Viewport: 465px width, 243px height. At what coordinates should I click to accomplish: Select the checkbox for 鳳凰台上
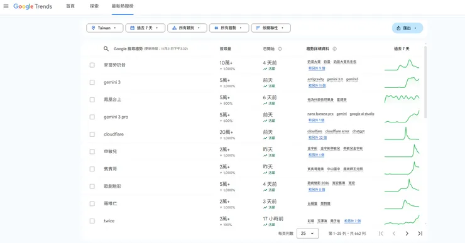tap(92, 100)
